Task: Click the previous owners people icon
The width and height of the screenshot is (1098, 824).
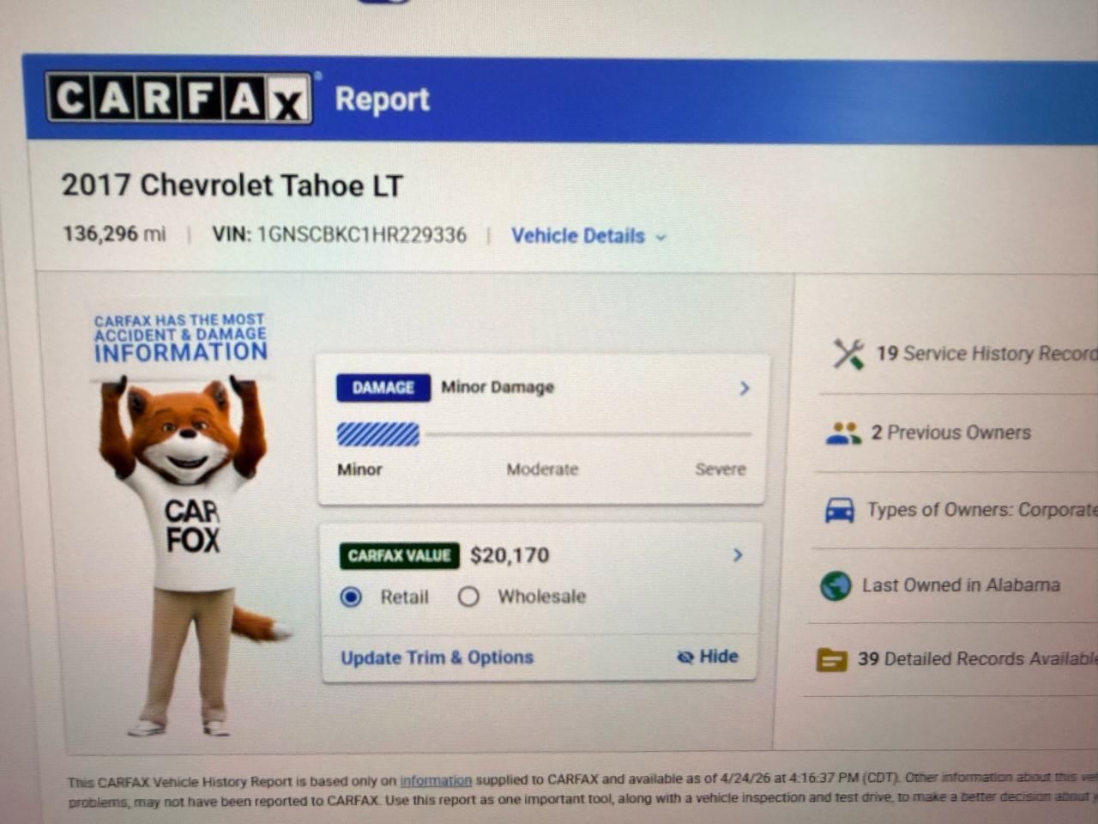Action: (843, 433)
